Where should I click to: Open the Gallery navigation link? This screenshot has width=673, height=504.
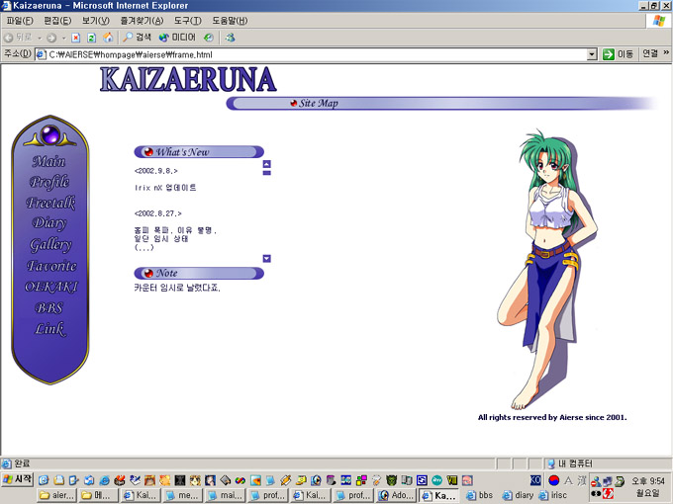[50, 244]
